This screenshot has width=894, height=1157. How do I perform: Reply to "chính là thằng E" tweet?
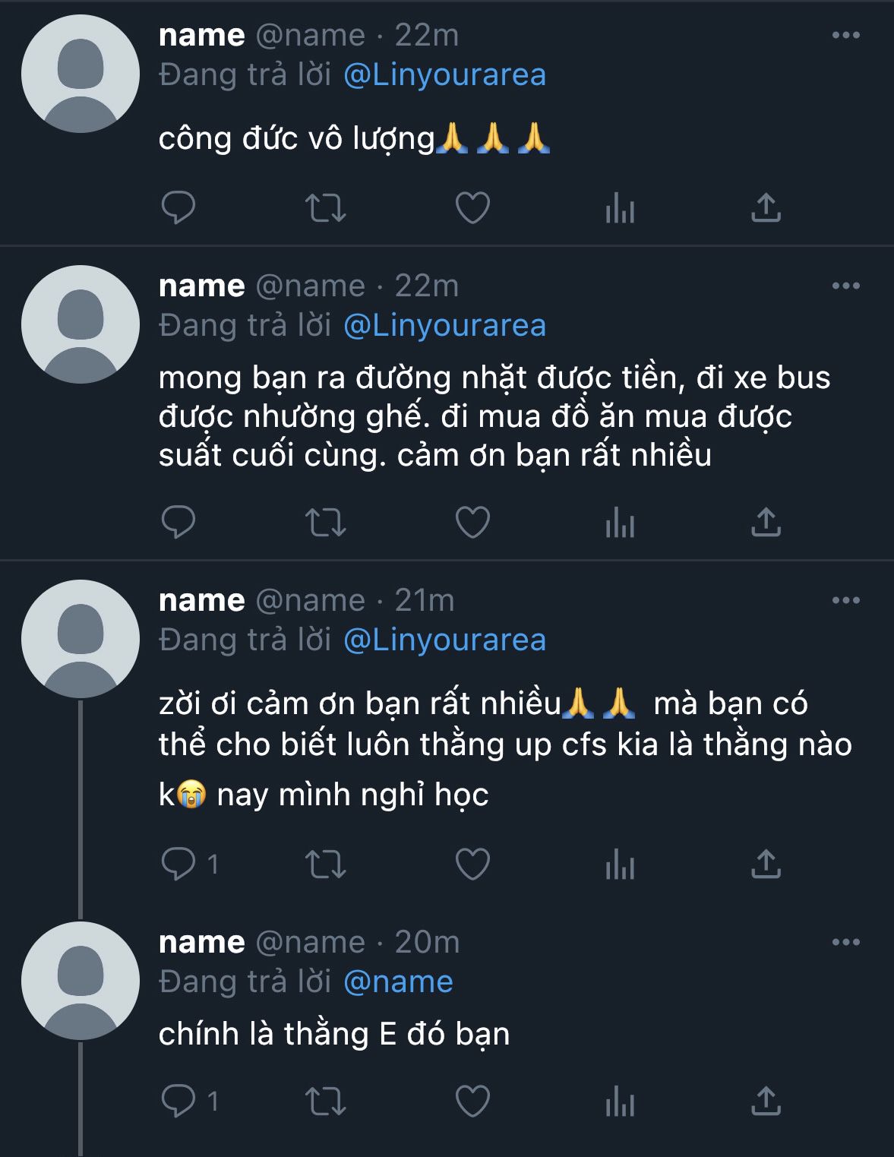pos(178,1101)
